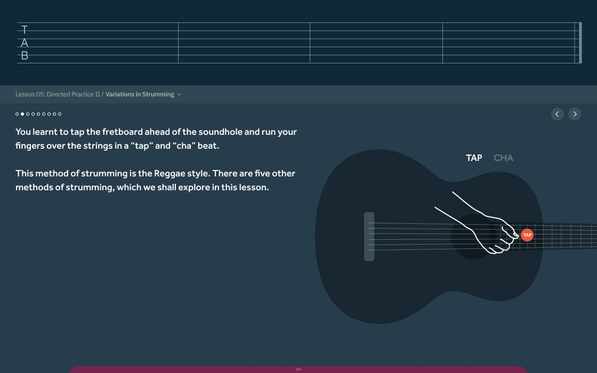Click the TAB clef label on the staff

point(24,43)
